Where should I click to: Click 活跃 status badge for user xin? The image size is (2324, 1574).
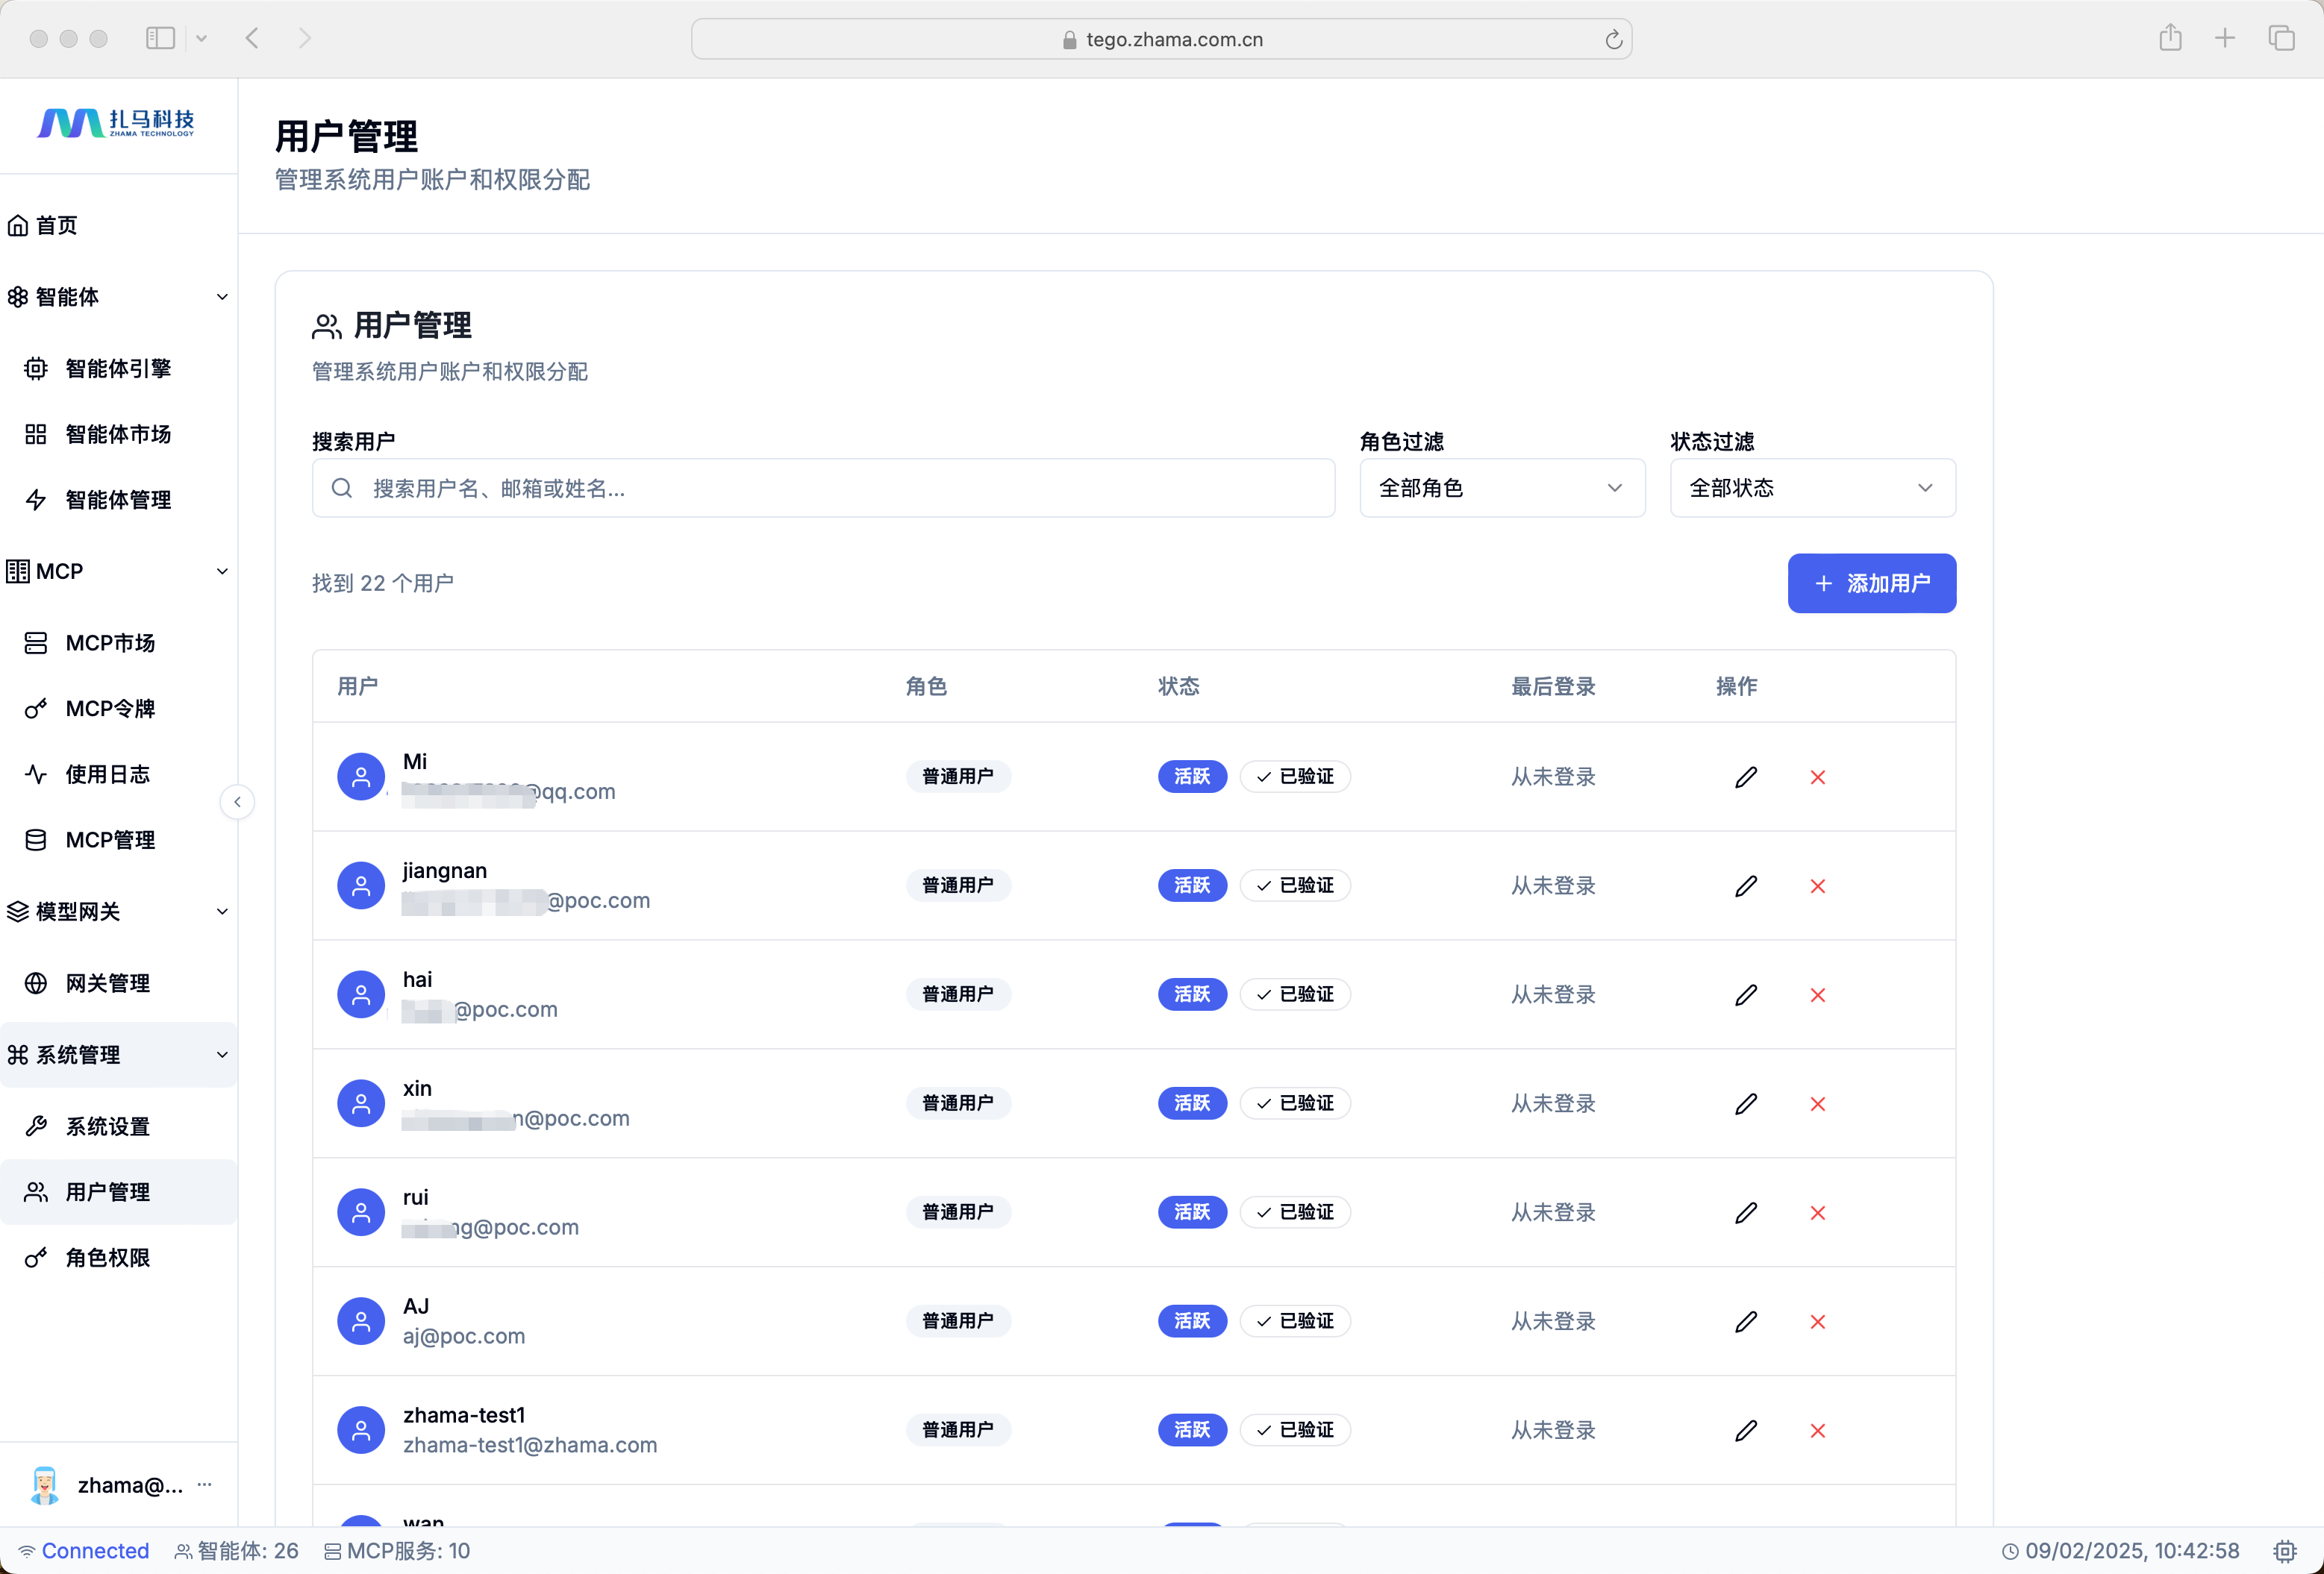[1192, 1103]
